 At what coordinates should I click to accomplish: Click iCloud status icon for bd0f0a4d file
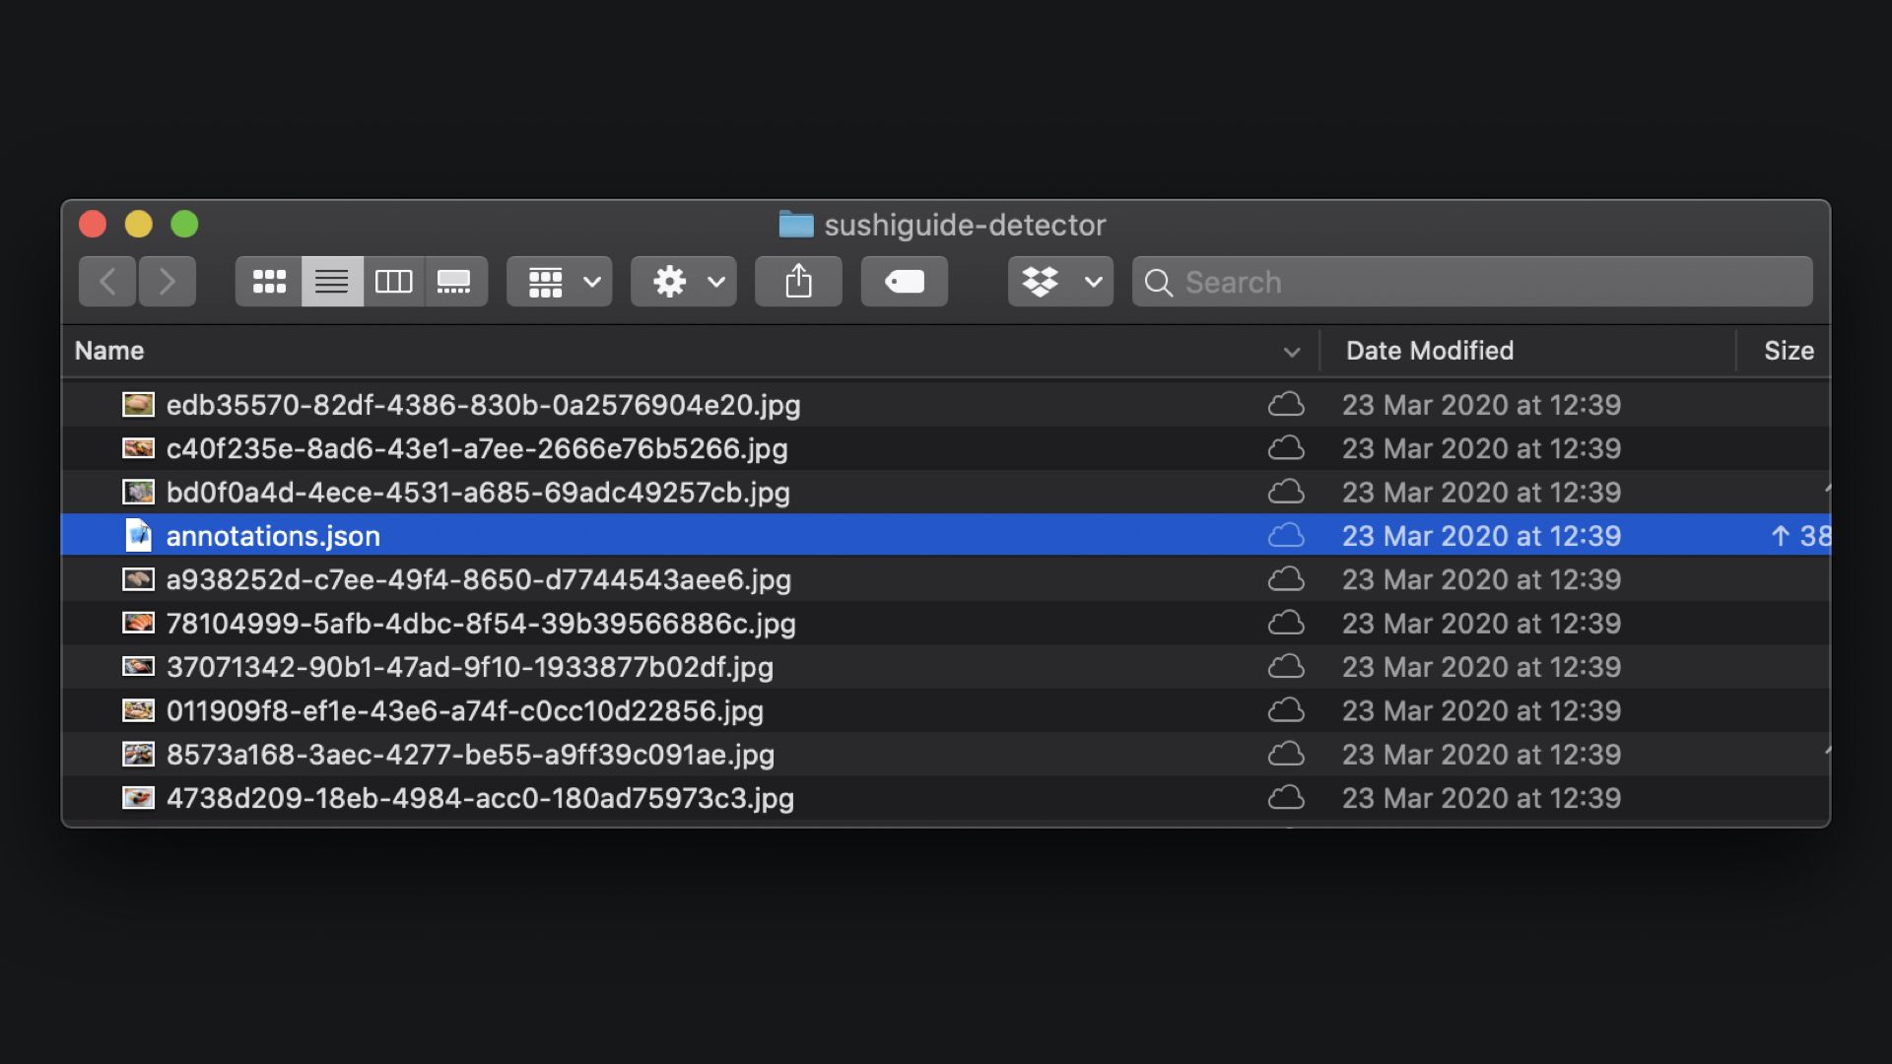pos(1286,492)
